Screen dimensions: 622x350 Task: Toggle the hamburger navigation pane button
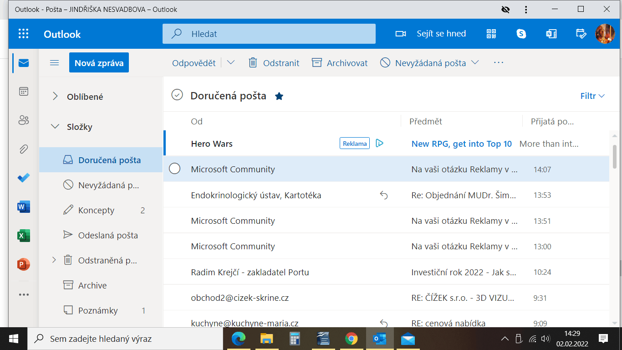(x=55, y=63)
